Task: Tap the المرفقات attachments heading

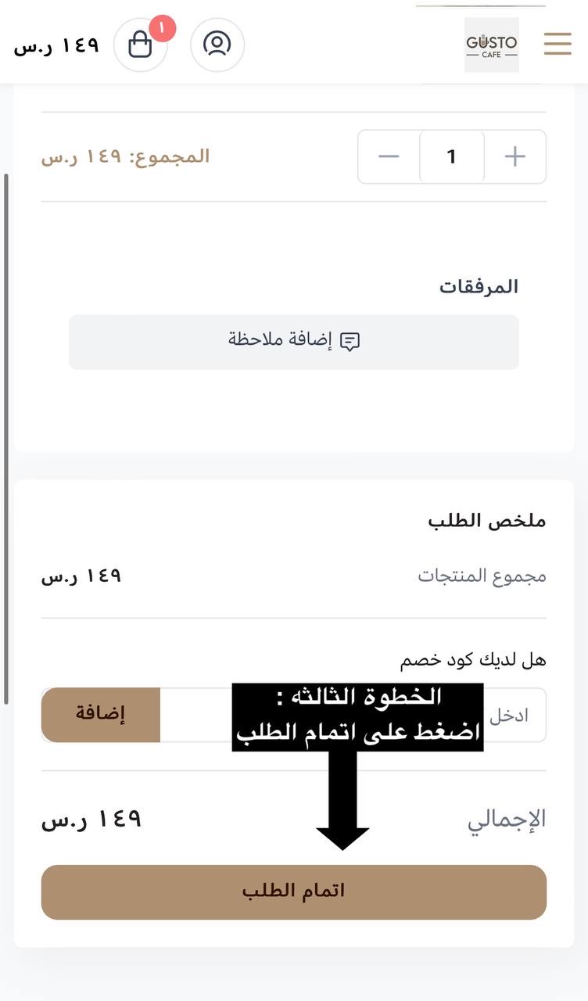Action: (479, 286)
